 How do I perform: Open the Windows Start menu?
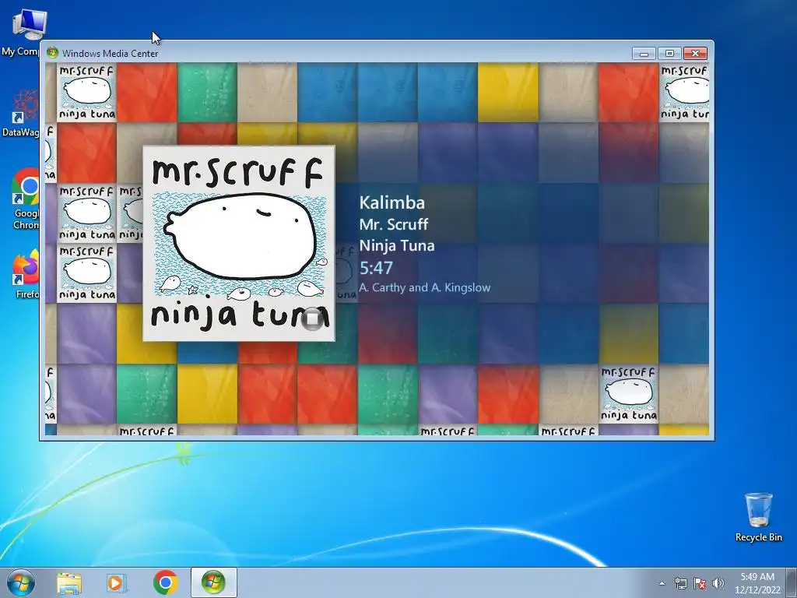pos(21,582)
